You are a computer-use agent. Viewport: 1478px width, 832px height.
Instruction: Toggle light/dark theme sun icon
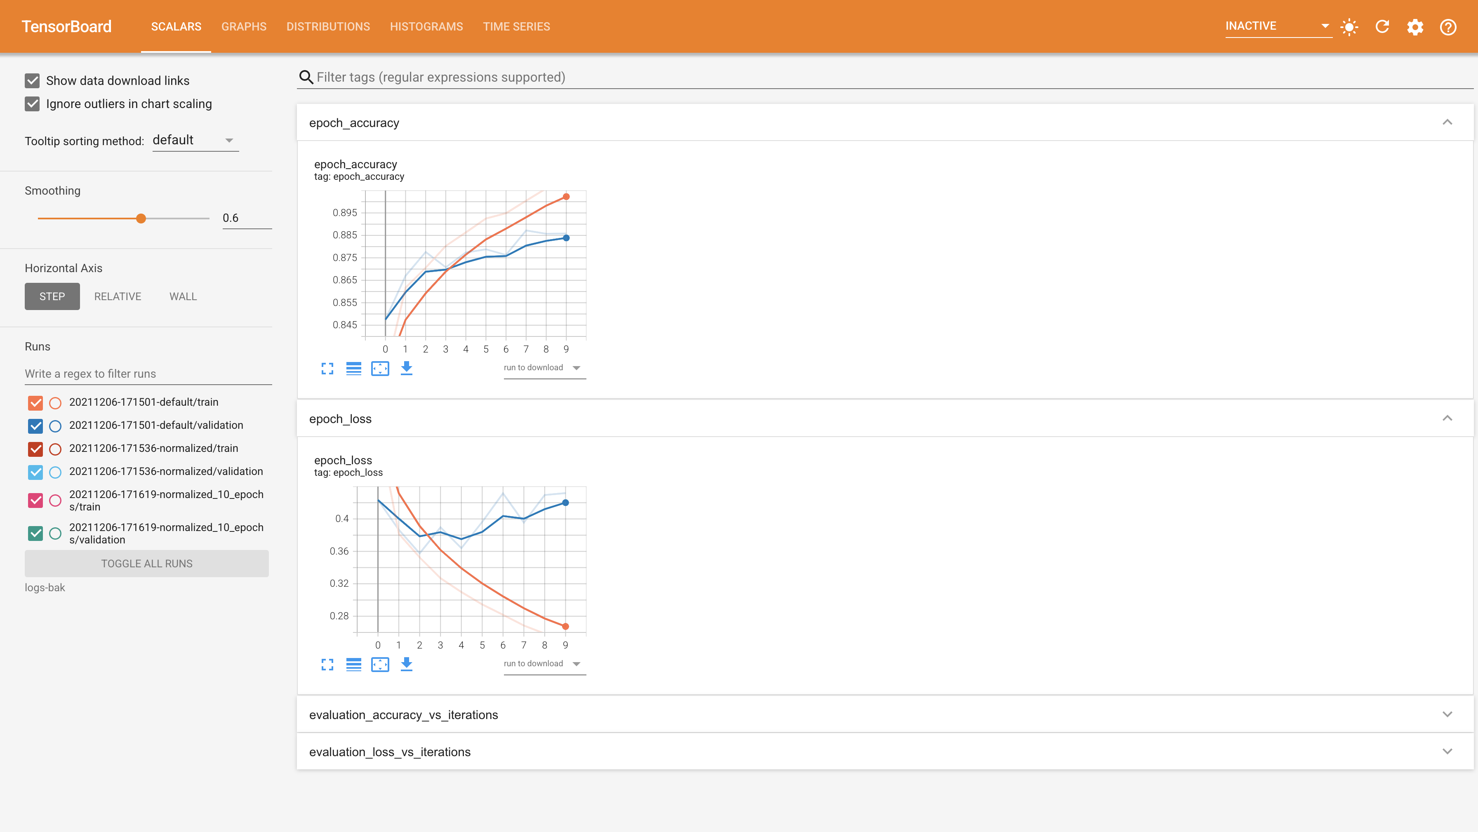coord(1349,27)
